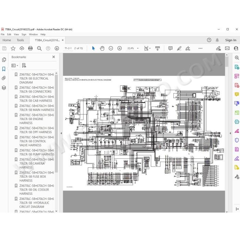Open the Layers panel icon
This screenshot has width=240, height=240.
click(x=4, y=88)
